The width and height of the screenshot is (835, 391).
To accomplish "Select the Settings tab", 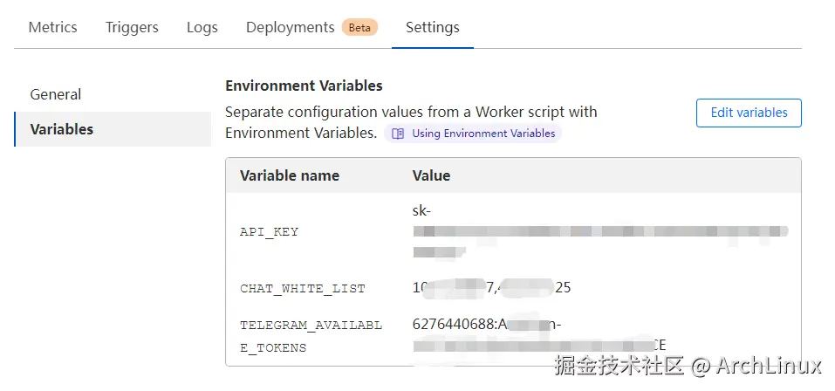I will click(432, 27).
